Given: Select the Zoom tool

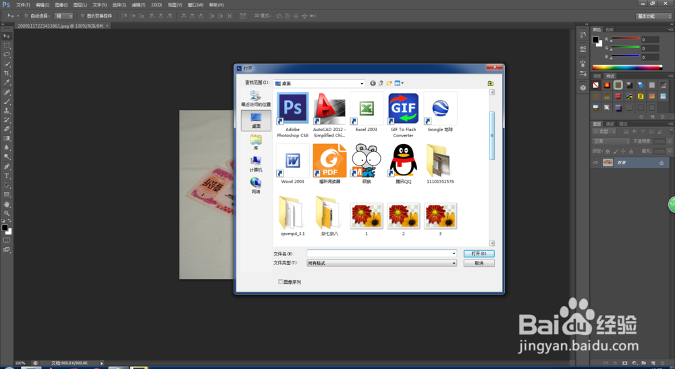Looking at the screenshot, I should (x=7, y=214).
